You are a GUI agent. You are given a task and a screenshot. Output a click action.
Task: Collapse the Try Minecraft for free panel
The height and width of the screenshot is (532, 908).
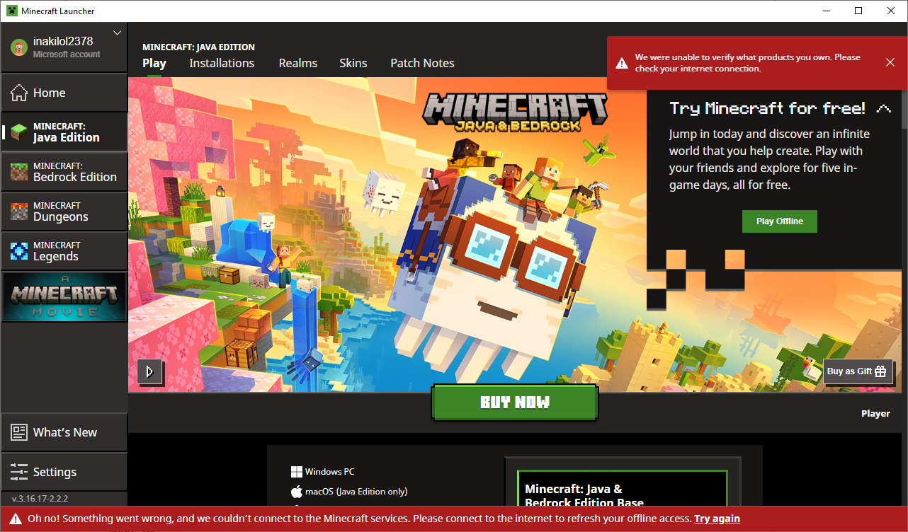pyautogui.click(x=883, y=109)
